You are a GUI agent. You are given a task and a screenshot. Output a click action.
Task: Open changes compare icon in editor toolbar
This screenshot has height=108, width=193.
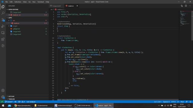pos(182,6)
